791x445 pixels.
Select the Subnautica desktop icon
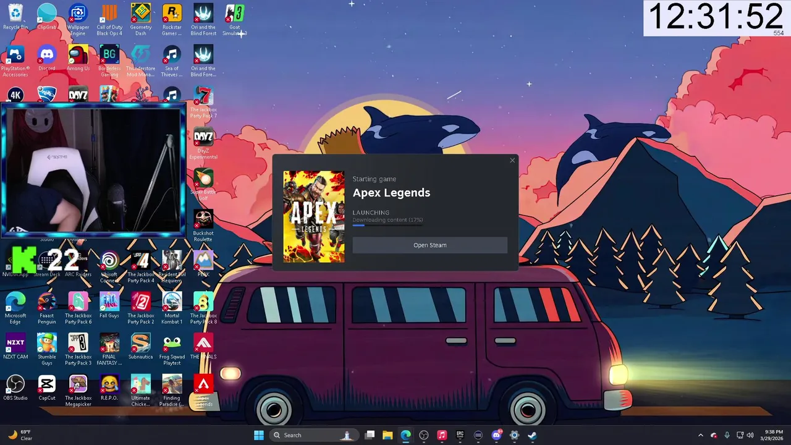click(x=141, y=347)
